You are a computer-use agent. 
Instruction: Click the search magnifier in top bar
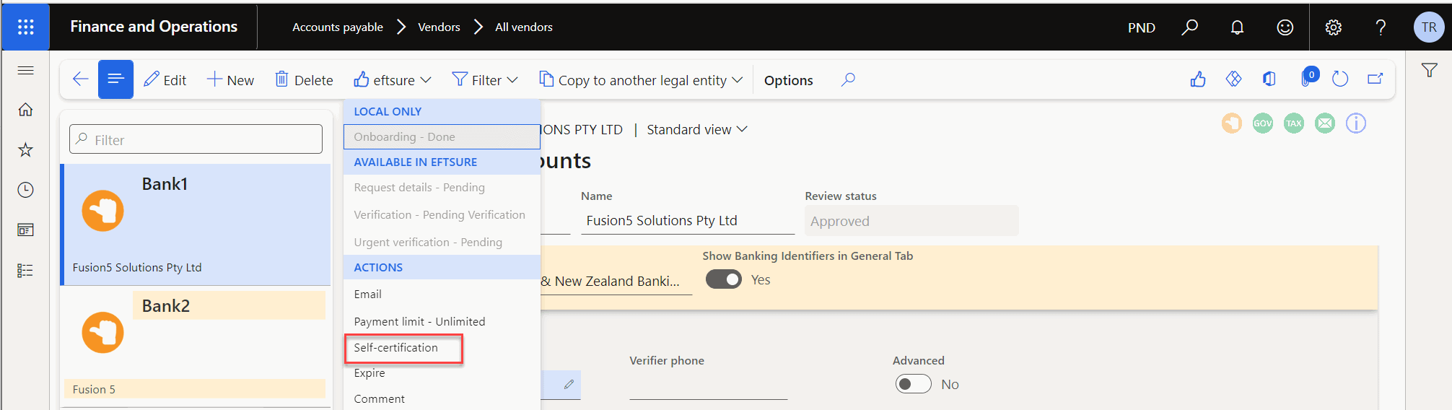pyautogui.click(x=1189, y=27)
